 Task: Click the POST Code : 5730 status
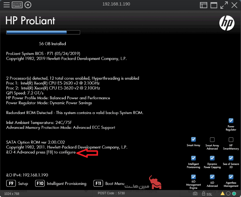[111, 193]
